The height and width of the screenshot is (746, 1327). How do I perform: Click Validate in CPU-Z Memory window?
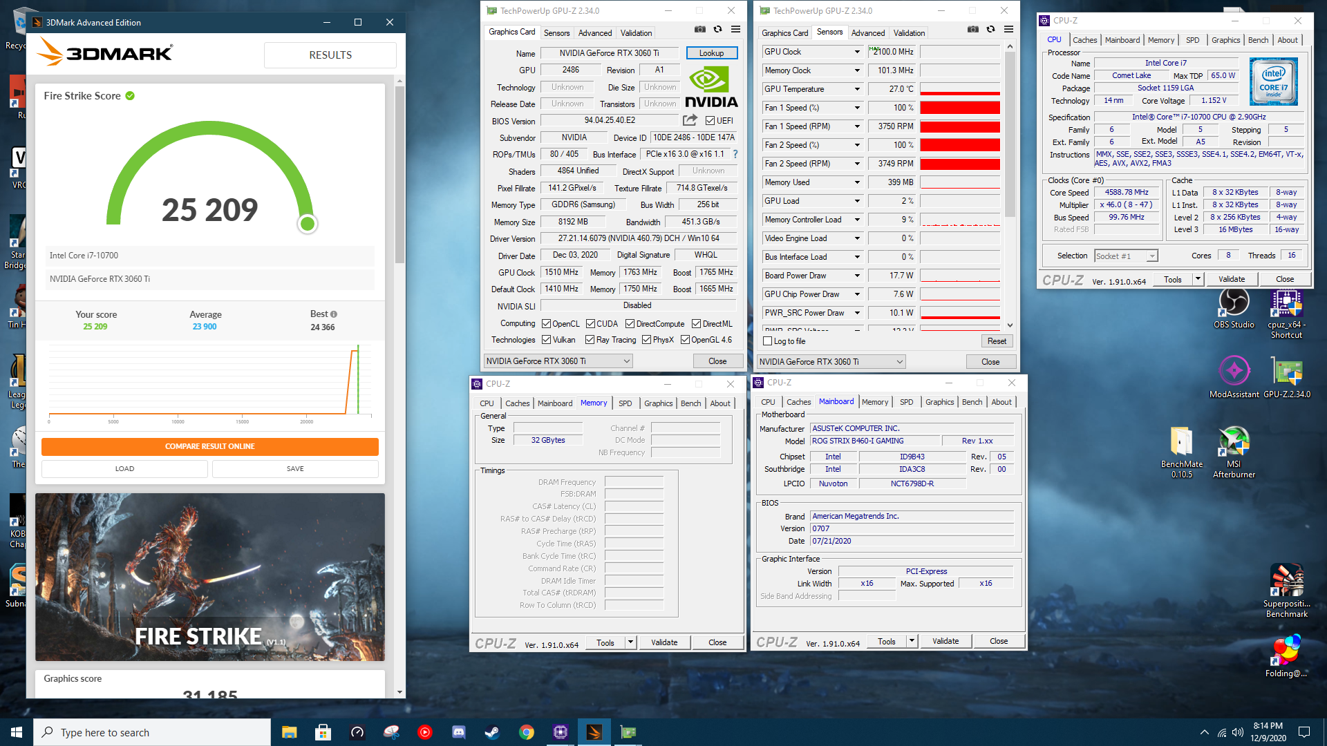664,642
